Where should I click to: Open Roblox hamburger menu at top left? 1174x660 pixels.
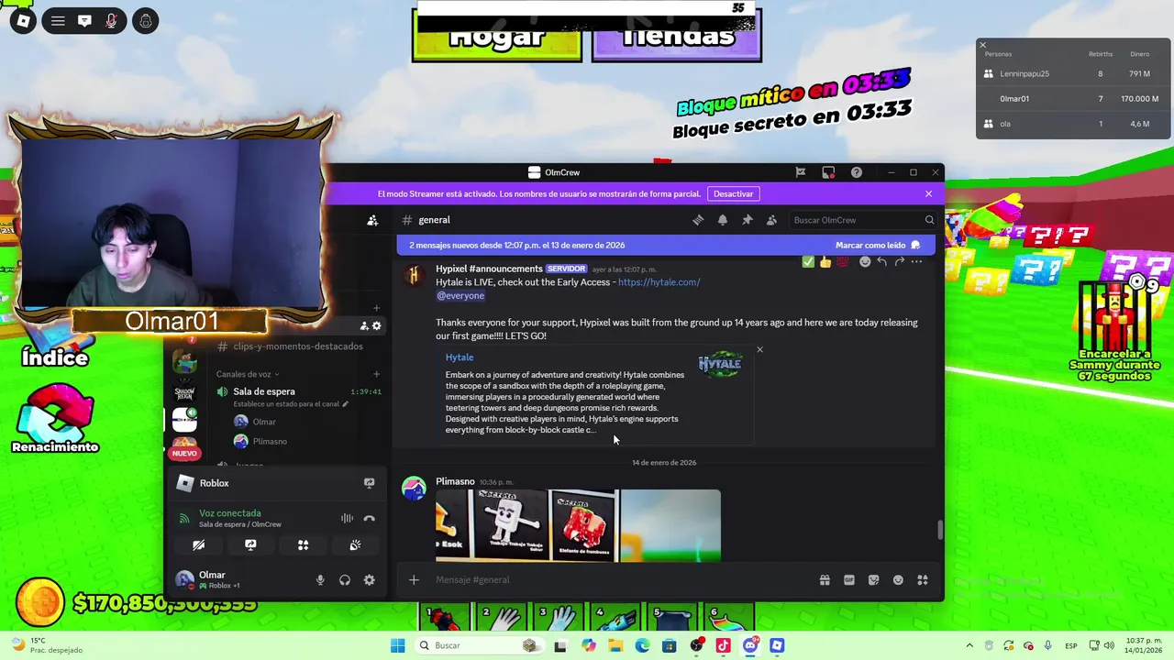tap(58, 20)
